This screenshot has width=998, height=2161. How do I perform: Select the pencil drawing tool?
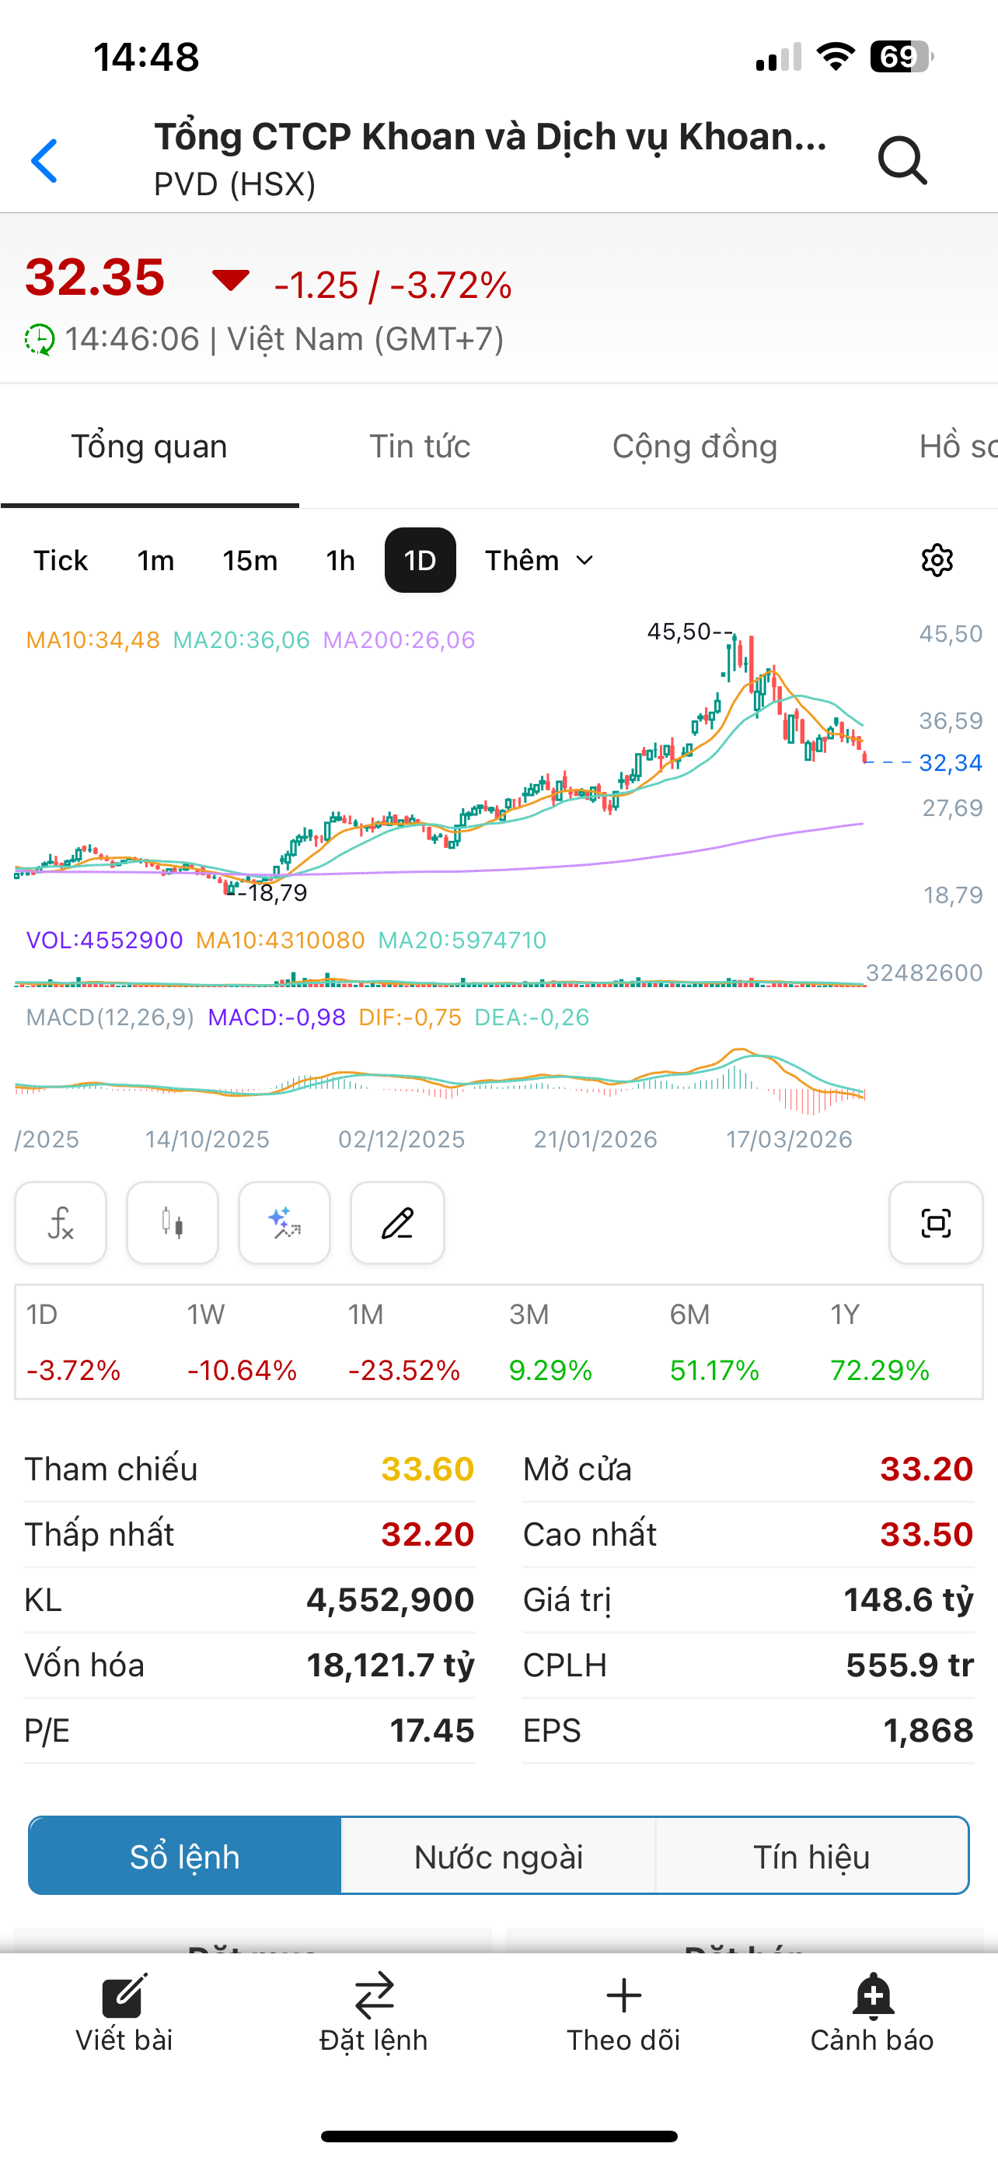click(x=397, y=1222)
